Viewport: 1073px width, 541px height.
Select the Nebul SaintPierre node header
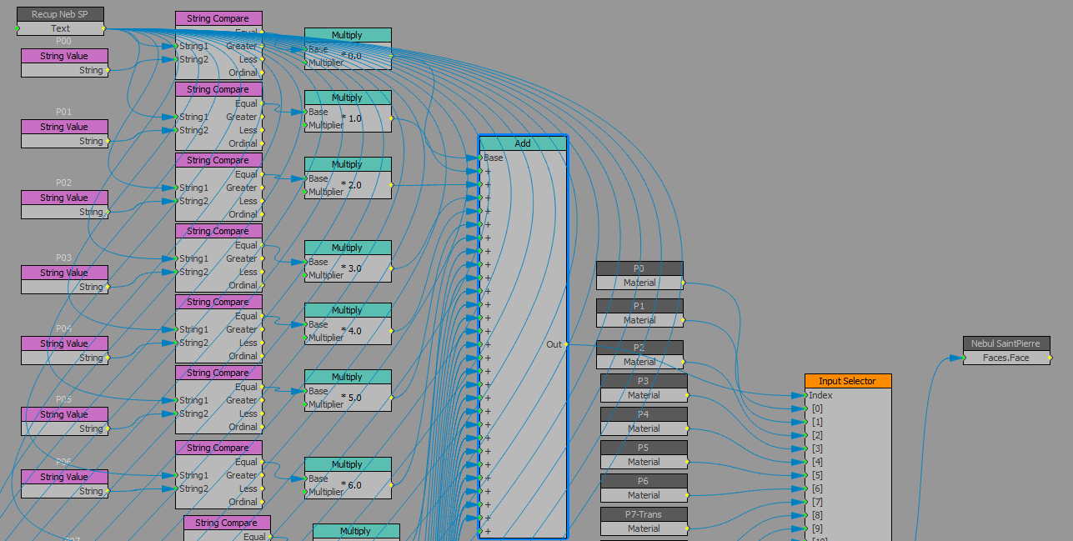point(1006,343)
